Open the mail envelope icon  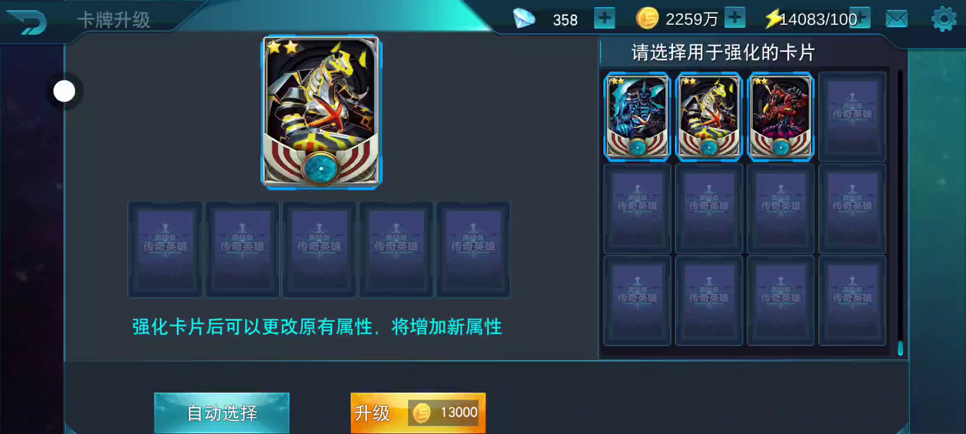click(x=897, y=19)
